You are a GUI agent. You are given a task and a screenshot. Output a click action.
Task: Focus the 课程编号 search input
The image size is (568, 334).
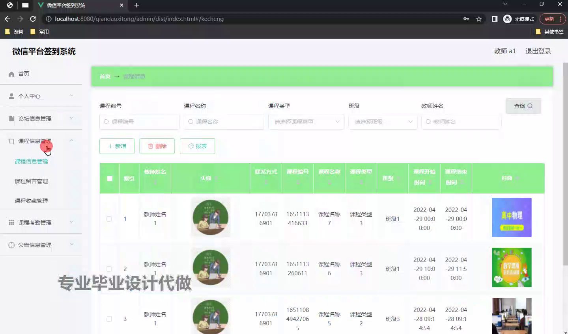coord(140,122)
